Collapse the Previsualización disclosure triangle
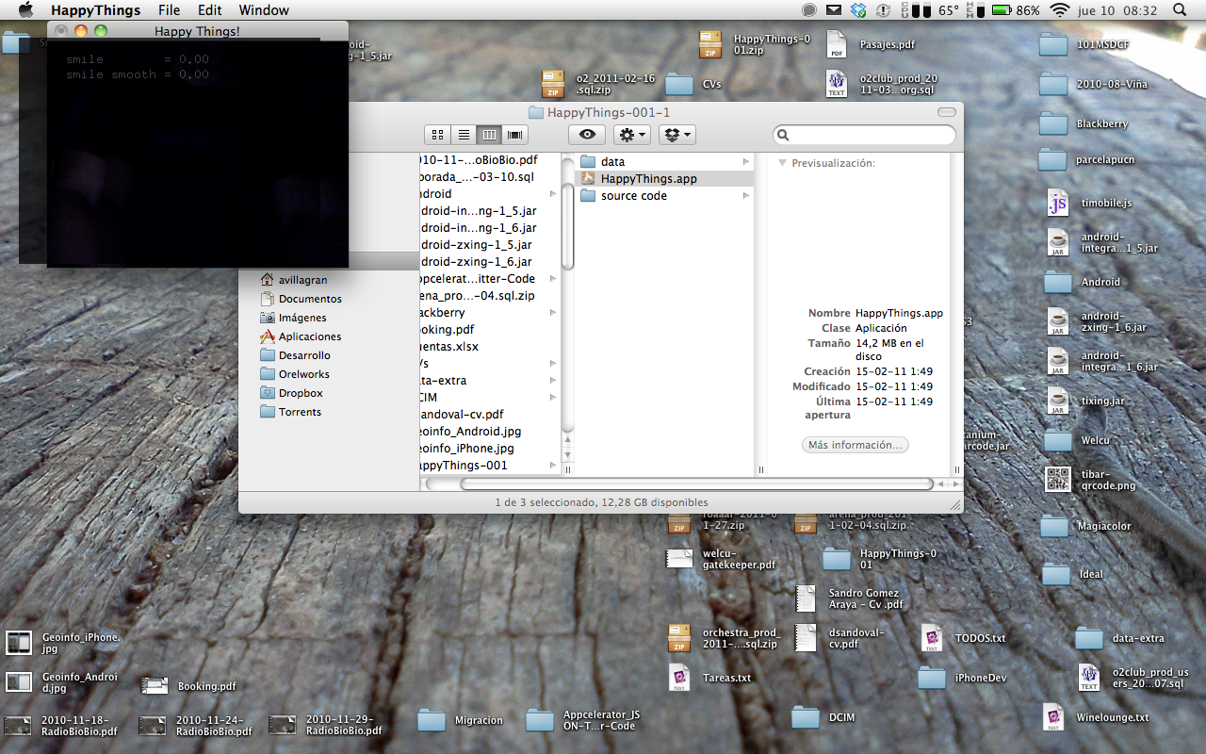Image resolution: width=1206 pixels, height=754 pixels. (x=781, y=163)
